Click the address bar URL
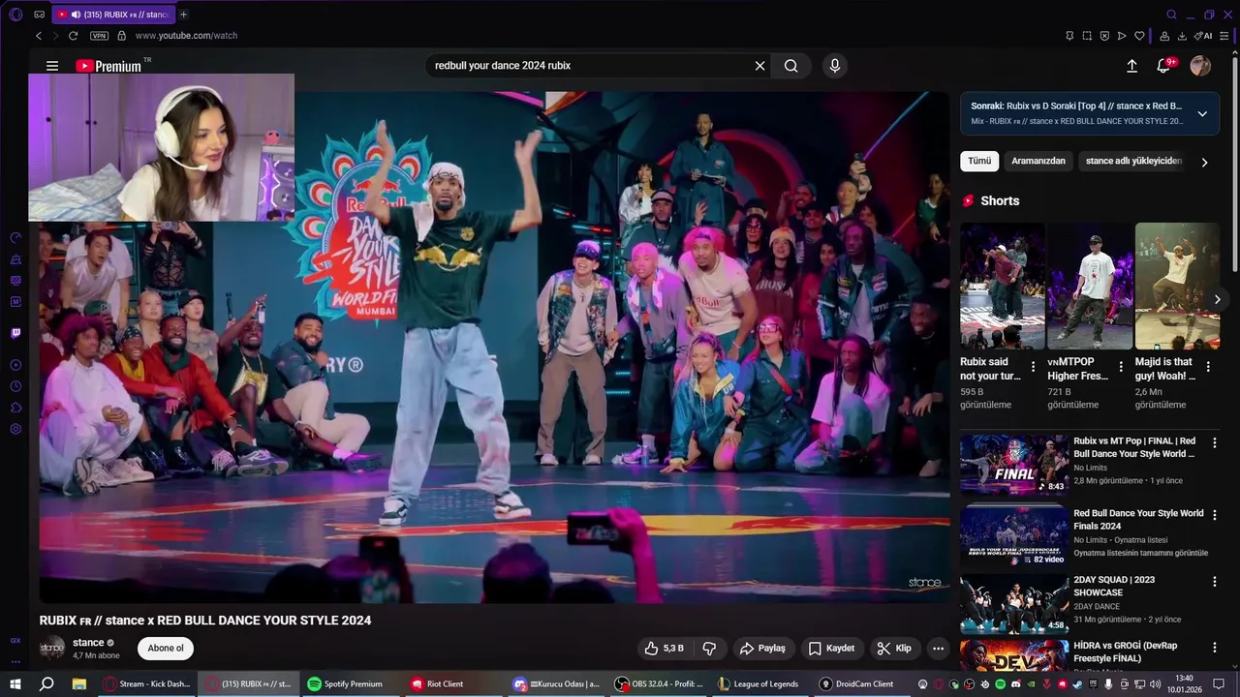1240x697 pixels. pyautogui.click(x=186, y=36)
